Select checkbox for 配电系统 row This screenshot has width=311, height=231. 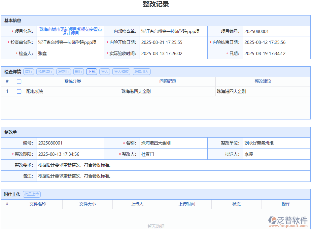[x=19, y=91]
